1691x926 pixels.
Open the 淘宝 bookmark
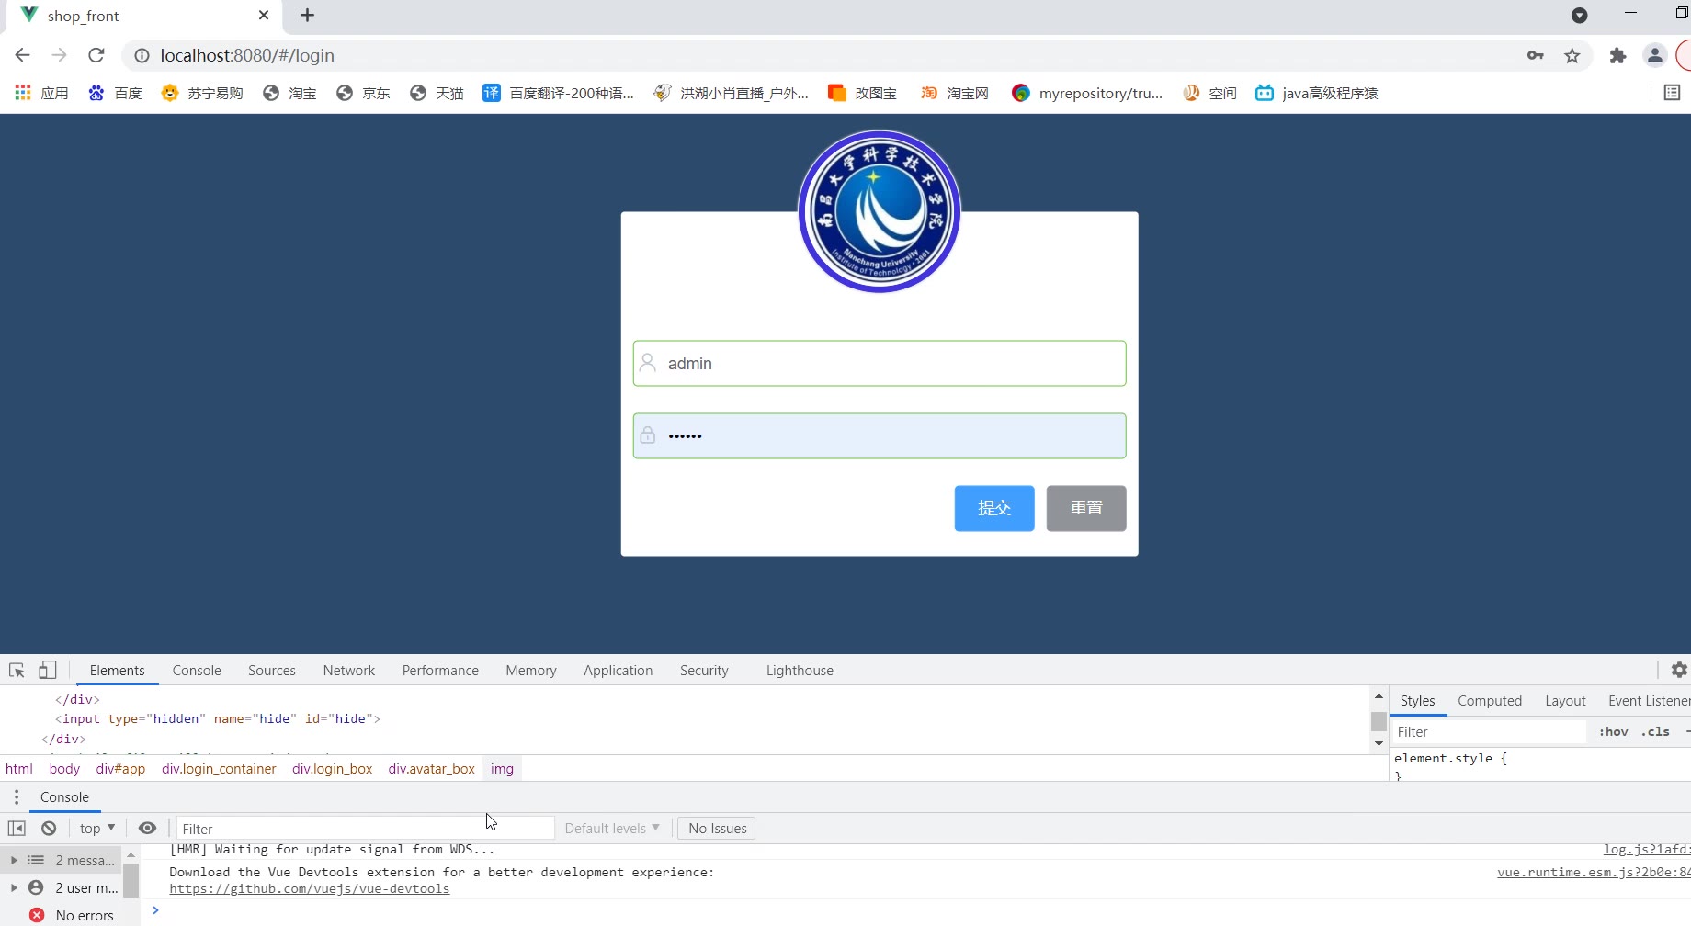pos(289,93)
